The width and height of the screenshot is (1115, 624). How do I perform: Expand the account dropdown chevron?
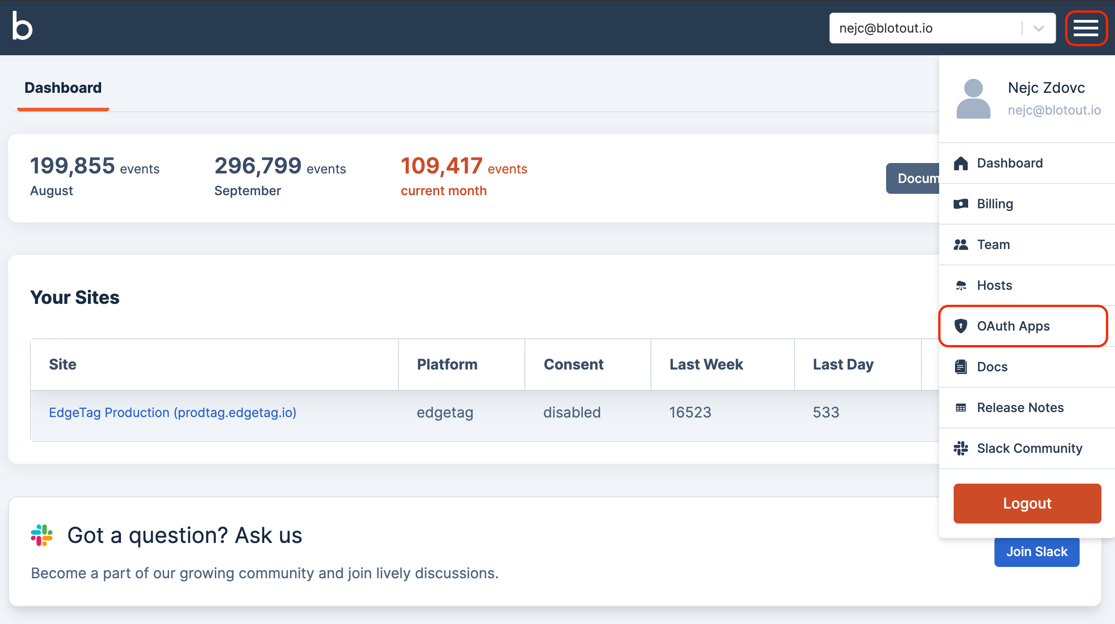(1039, 28)
